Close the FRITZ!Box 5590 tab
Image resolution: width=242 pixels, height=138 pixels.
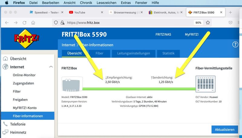[x=221, y=12]
